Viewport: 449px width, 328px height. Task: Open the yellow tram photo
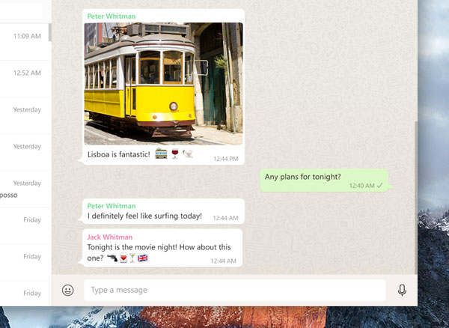tap(163, 84)
